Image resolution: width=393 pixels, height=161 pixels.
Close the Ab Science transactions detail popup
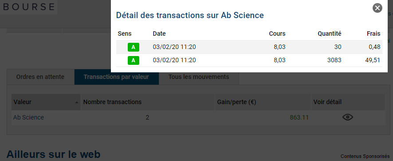pyautogui.click(x=377, y=8)
